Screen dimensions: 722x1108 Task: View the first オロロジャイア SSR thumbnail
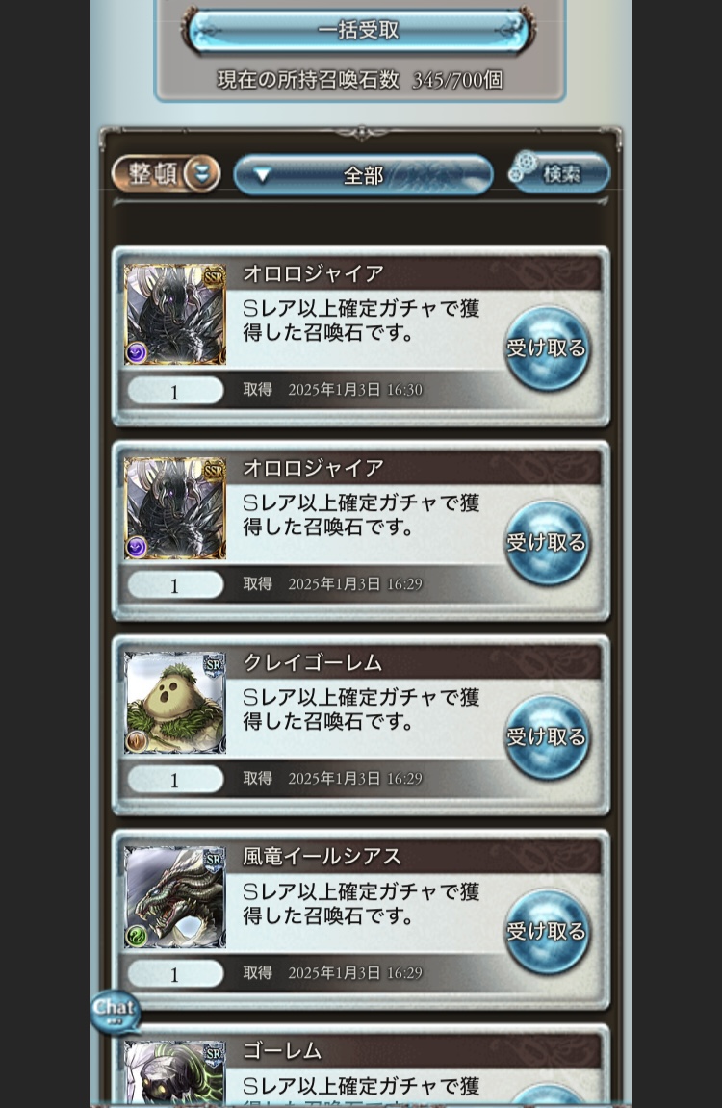click(175, 315)
